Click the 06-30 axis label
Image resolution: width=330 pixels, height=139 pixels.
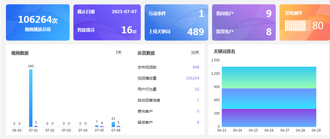17,130
